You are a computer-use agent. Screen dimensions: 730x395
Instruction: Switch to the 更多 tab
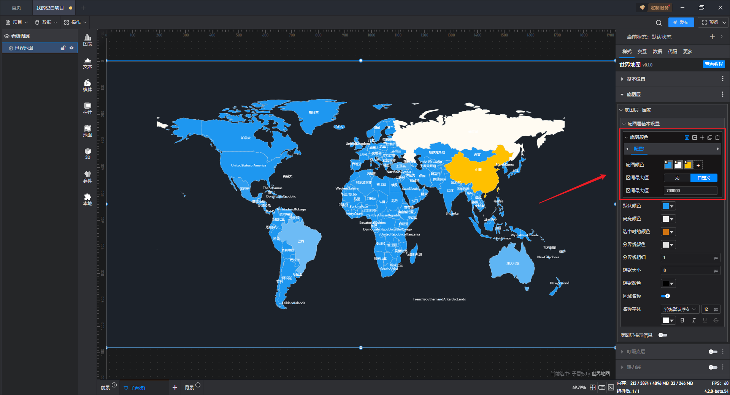[688, 52]
